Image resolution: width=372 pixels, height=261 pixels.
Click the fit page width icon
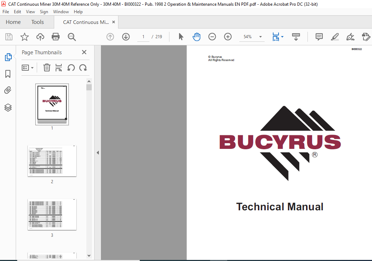tap(276, 37)
